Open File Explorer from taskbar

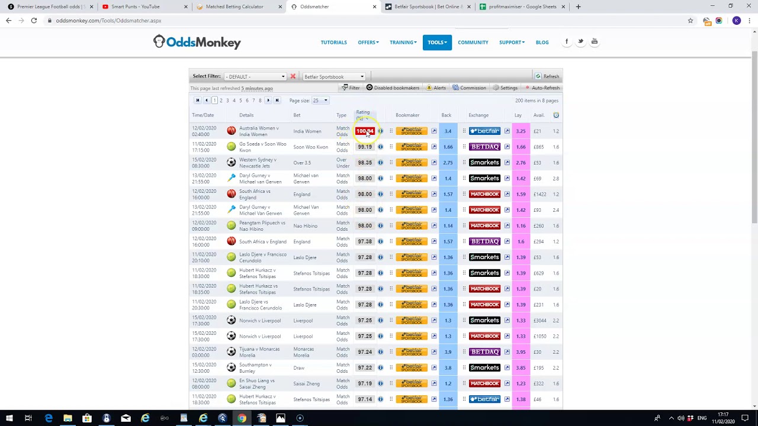click(68, 418)
